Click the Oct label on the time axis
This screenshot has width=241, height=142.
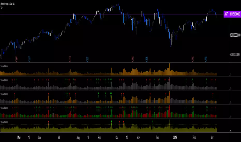[x=117, y=138]
